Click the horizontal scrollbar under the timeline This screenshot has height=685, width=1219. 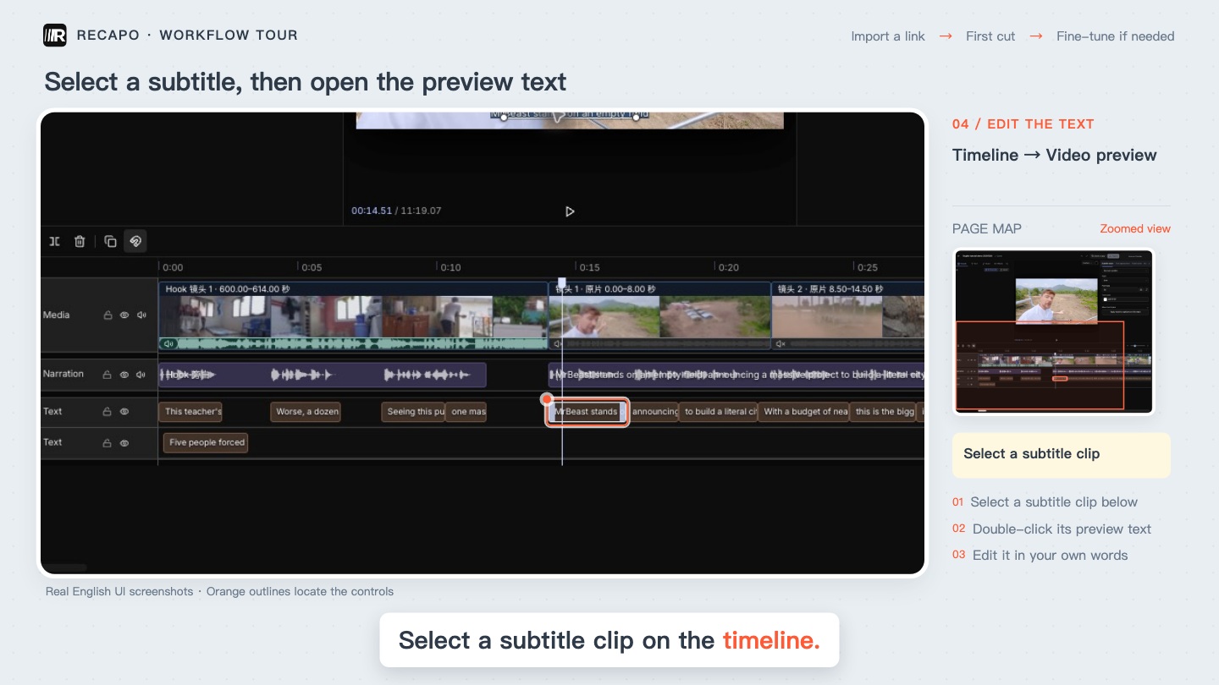[64, 567]
